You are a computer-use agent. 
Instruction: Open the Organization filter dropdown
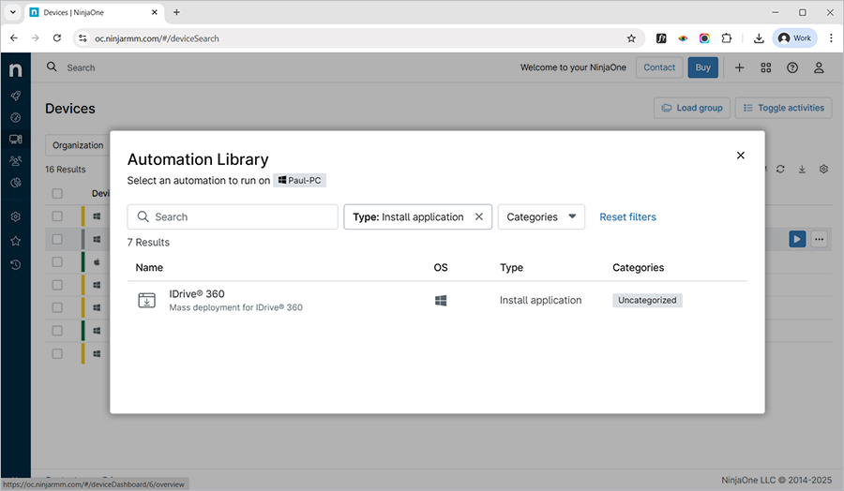click(78, 145)
